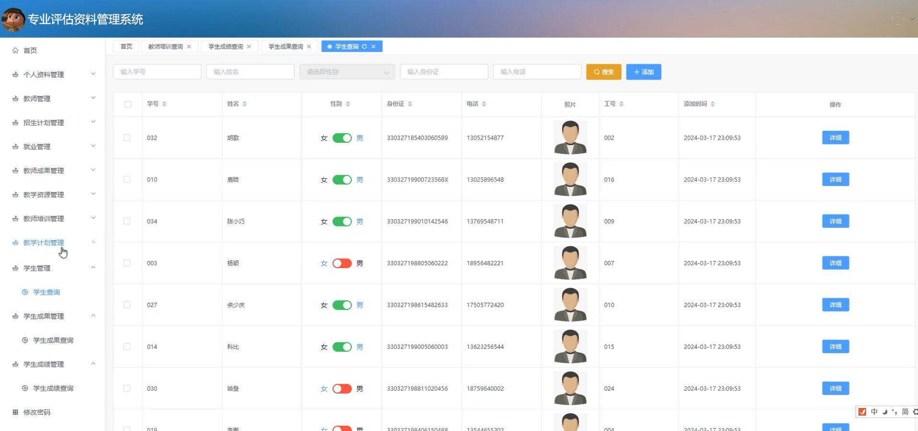Open 修改密码 in the sidebar
The image size is (918, 431).
[53, 412]
